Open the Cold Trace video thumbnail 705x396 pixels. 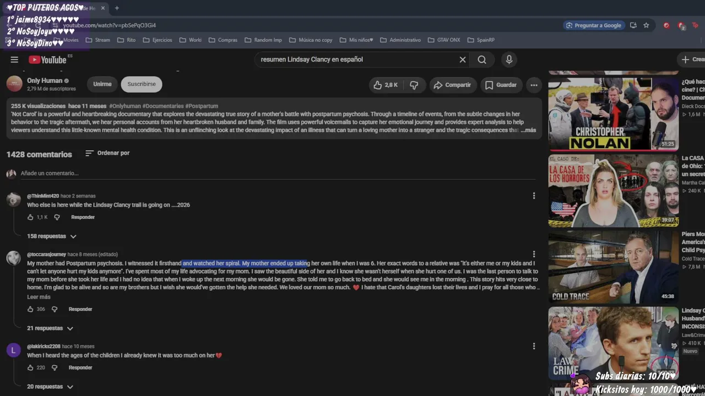[614, 267]
